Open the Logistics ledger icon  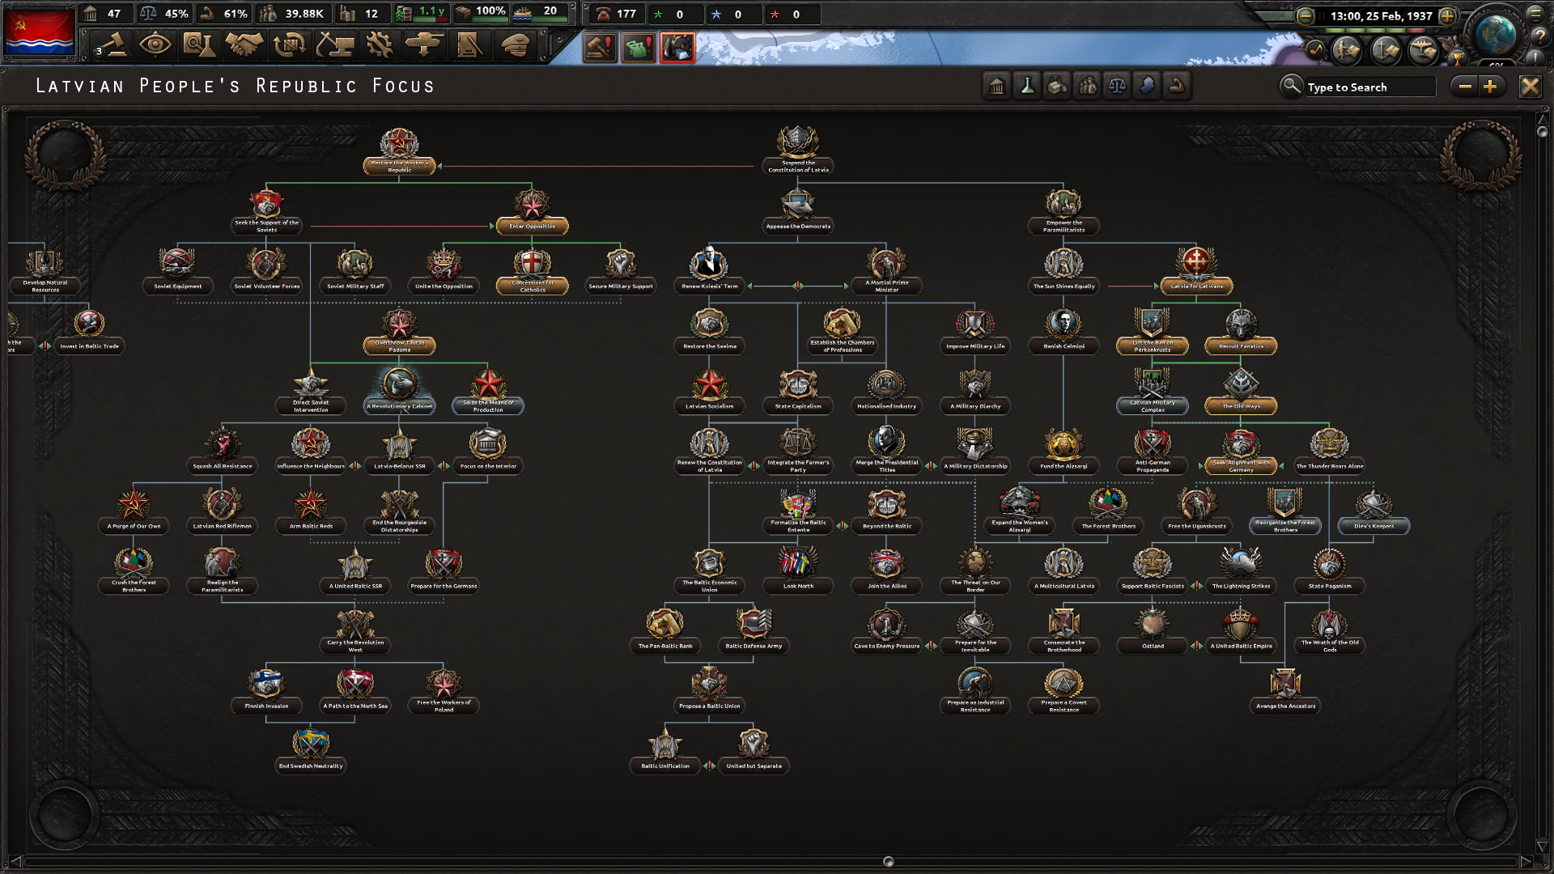click(469, 45)
